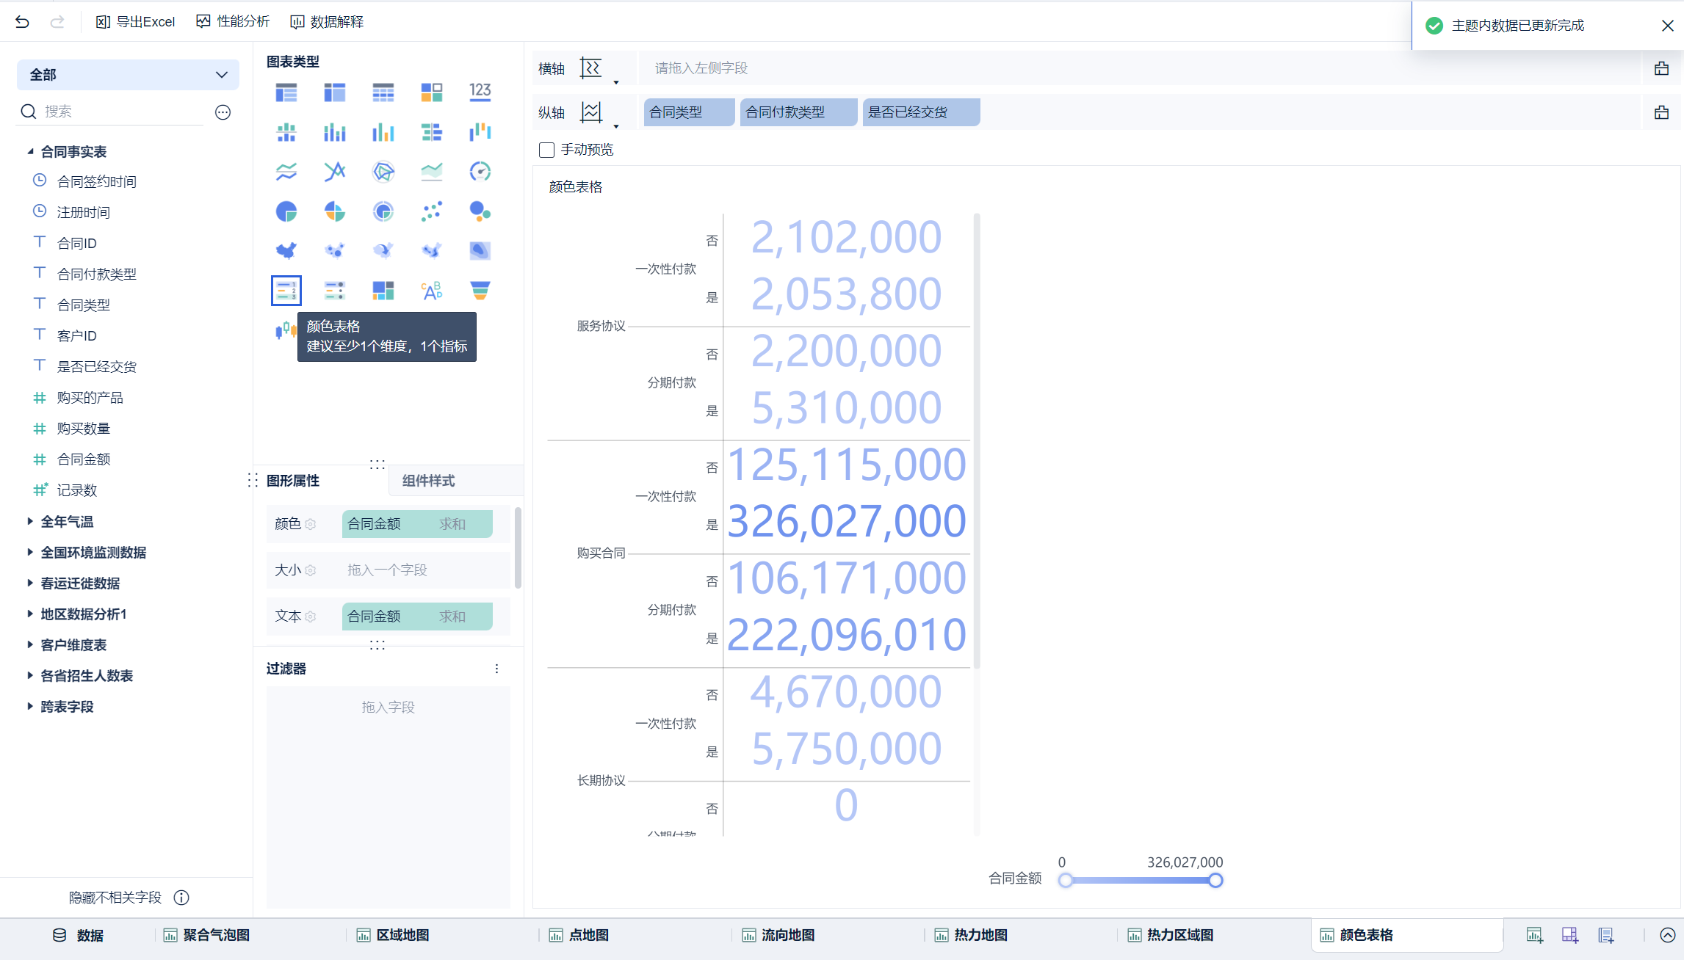Enable the 手动预览 checkbox
This screenshot has height=960, width=1684.
click(546, 150)
